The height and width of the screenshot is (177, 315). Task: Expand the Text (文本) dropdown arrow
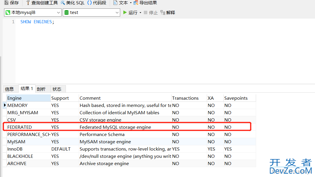coord(131,3)
